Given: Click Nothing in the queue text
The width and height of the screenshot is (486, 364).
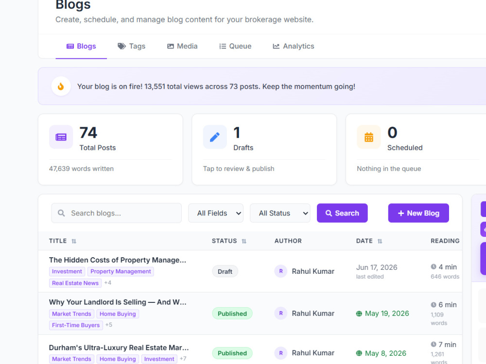Looking at the screenshot, I should pos(389,169).
